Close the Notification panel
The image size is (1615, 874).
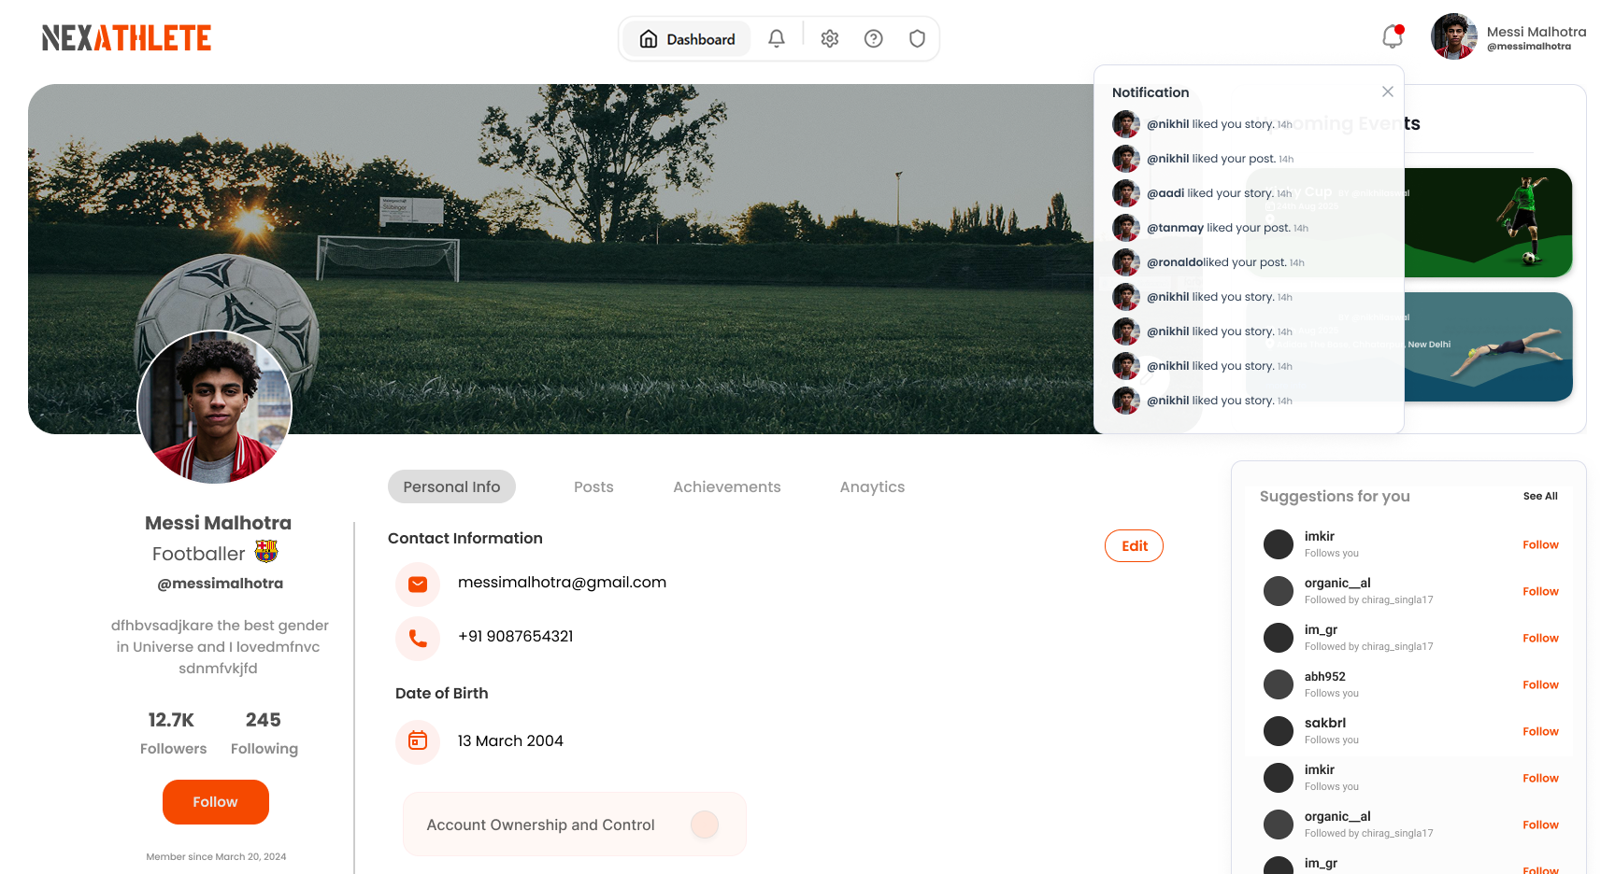click(1388, 92)
